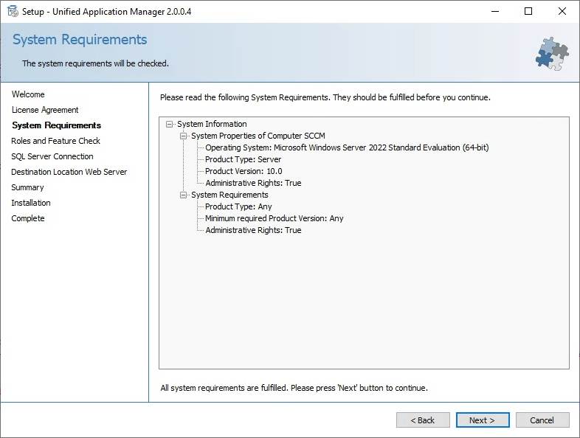Close the setup window
The height and width of the screenshot is (438, 580).
pos(562,12)
